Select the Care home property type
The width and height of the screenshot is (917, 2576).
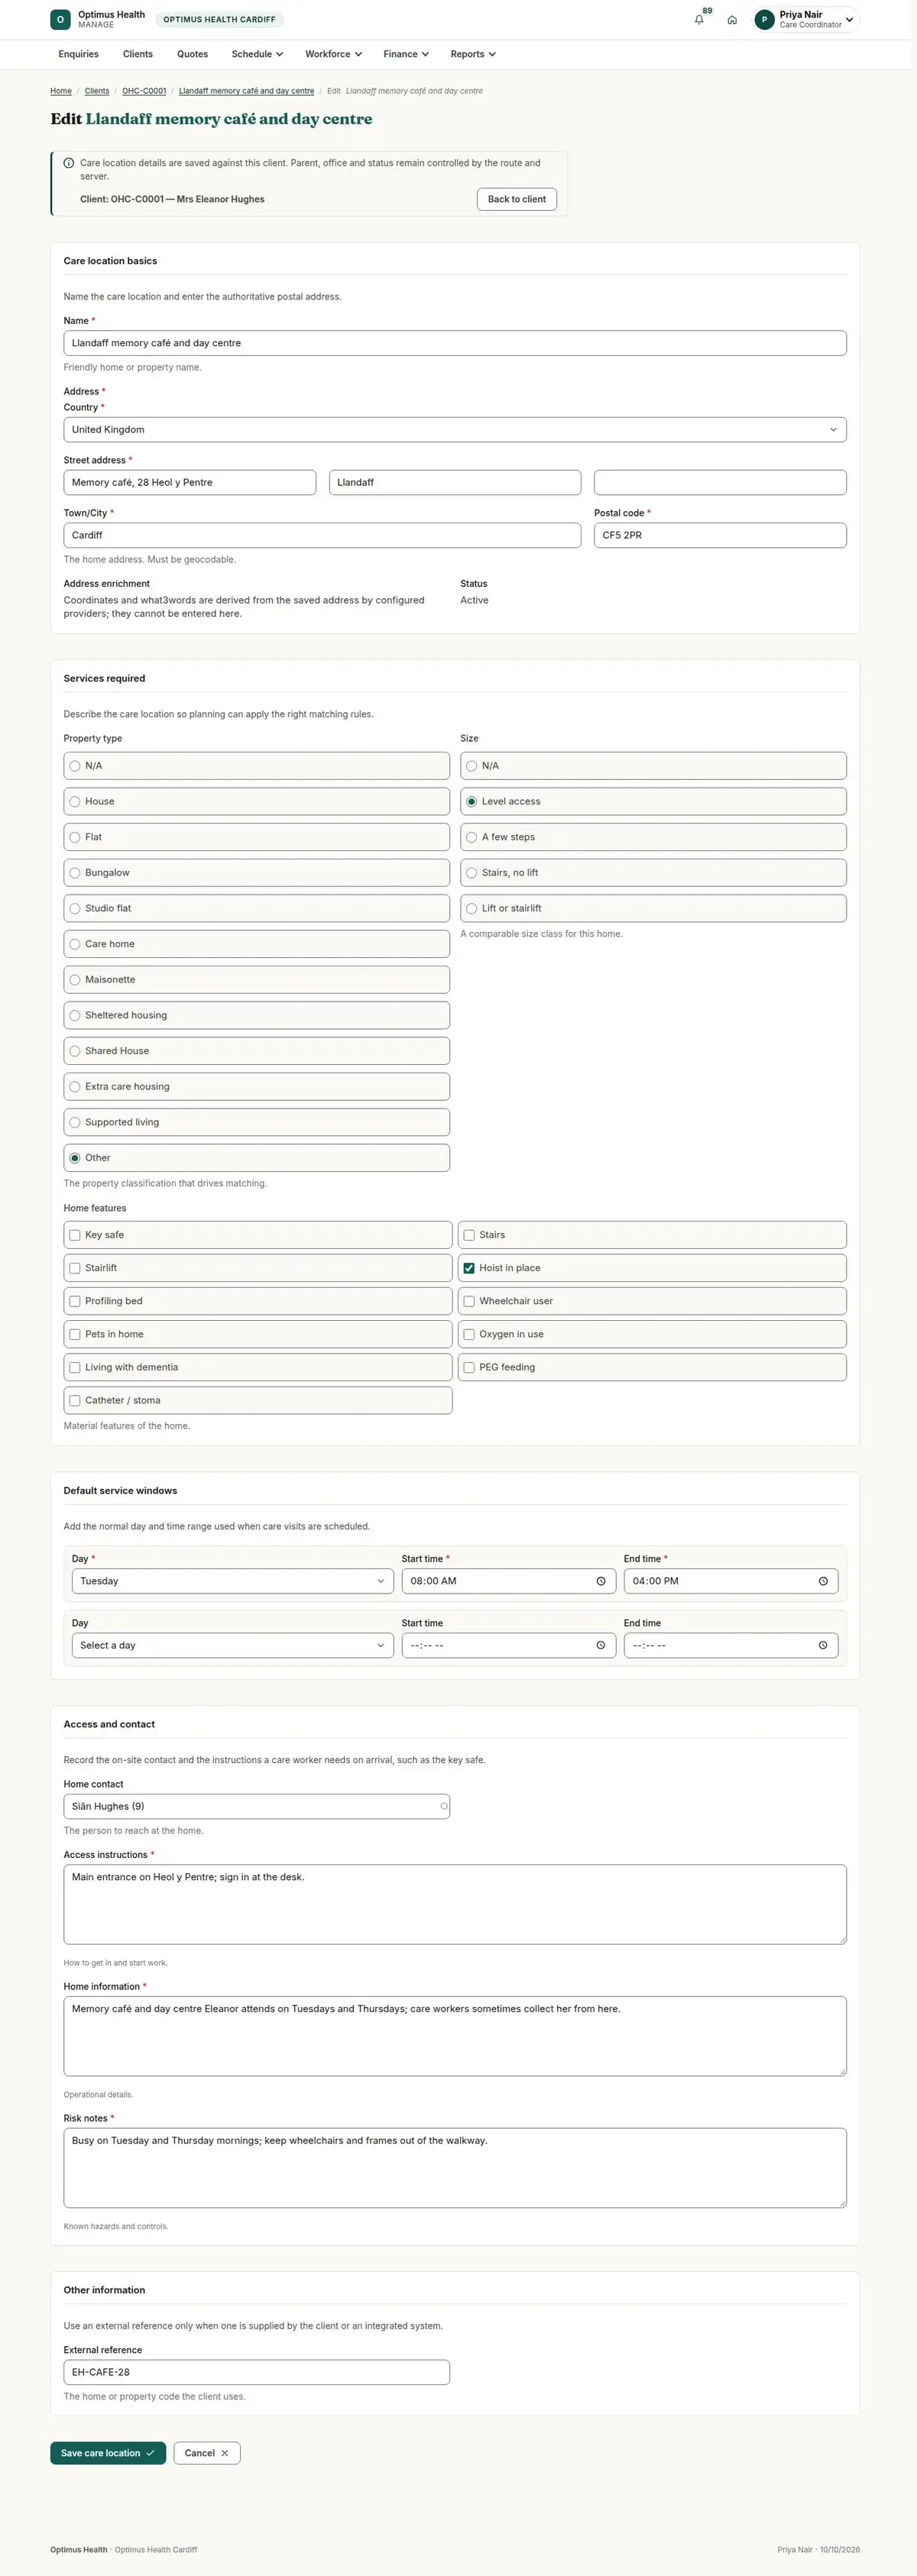point(257,944)
